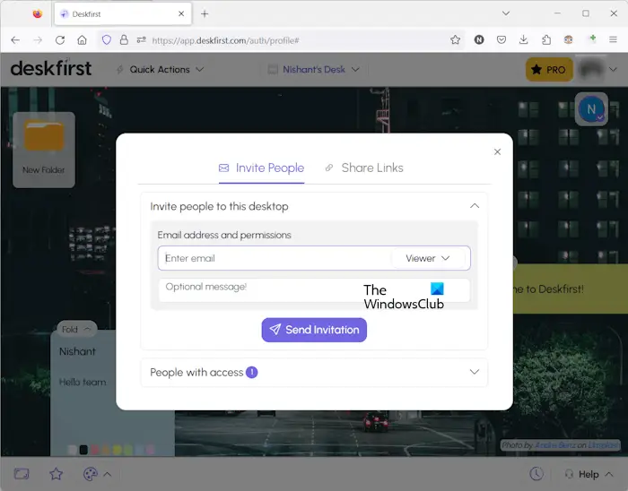Click the Optional message text box
The width and height of the screenshot is (628, 491).
click(x=314, y=290)
